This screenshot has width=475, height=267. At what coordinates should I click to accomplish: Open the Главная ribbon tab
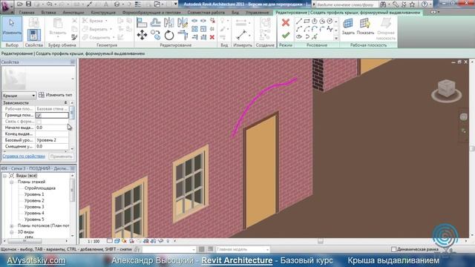27,13
